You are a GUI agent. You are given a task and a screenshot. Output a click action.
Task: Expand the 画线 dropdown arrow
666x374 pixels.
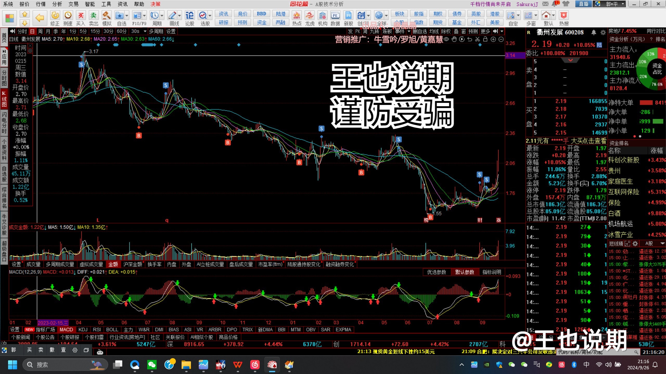pos(180,16)
